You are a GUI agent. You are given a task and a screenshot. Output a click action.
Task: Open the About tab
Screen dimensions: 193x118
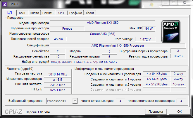90,13
